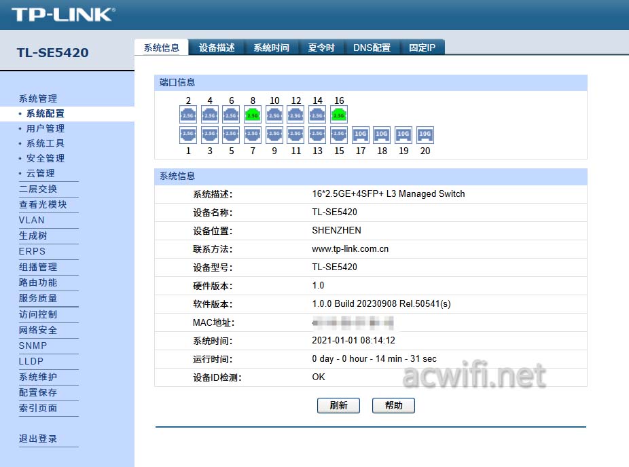Open the 系统时间 tab
629x467 pixels.
click(x=271, y=48)
